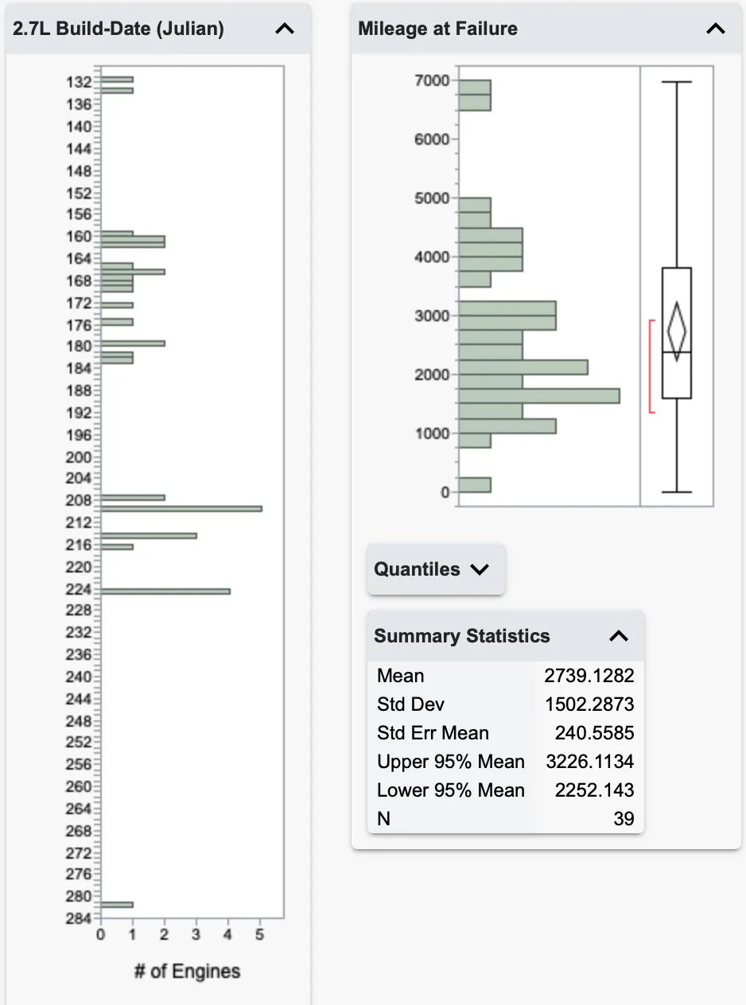Click the '# of Engines' axis title
The width and height of the screenshot is (746, 1005).
point(186,971)
